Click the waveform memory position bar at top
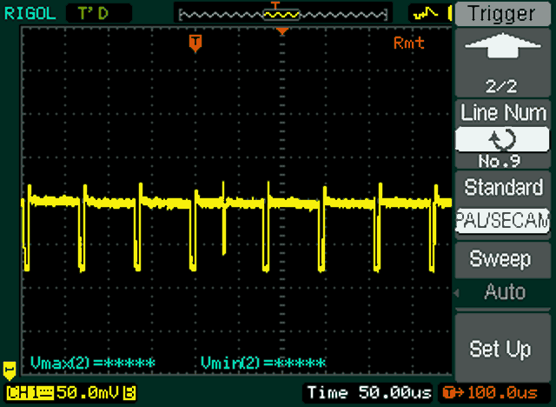Image resolution: width=556 pixels, height=407 pixels. click(280, 13)
